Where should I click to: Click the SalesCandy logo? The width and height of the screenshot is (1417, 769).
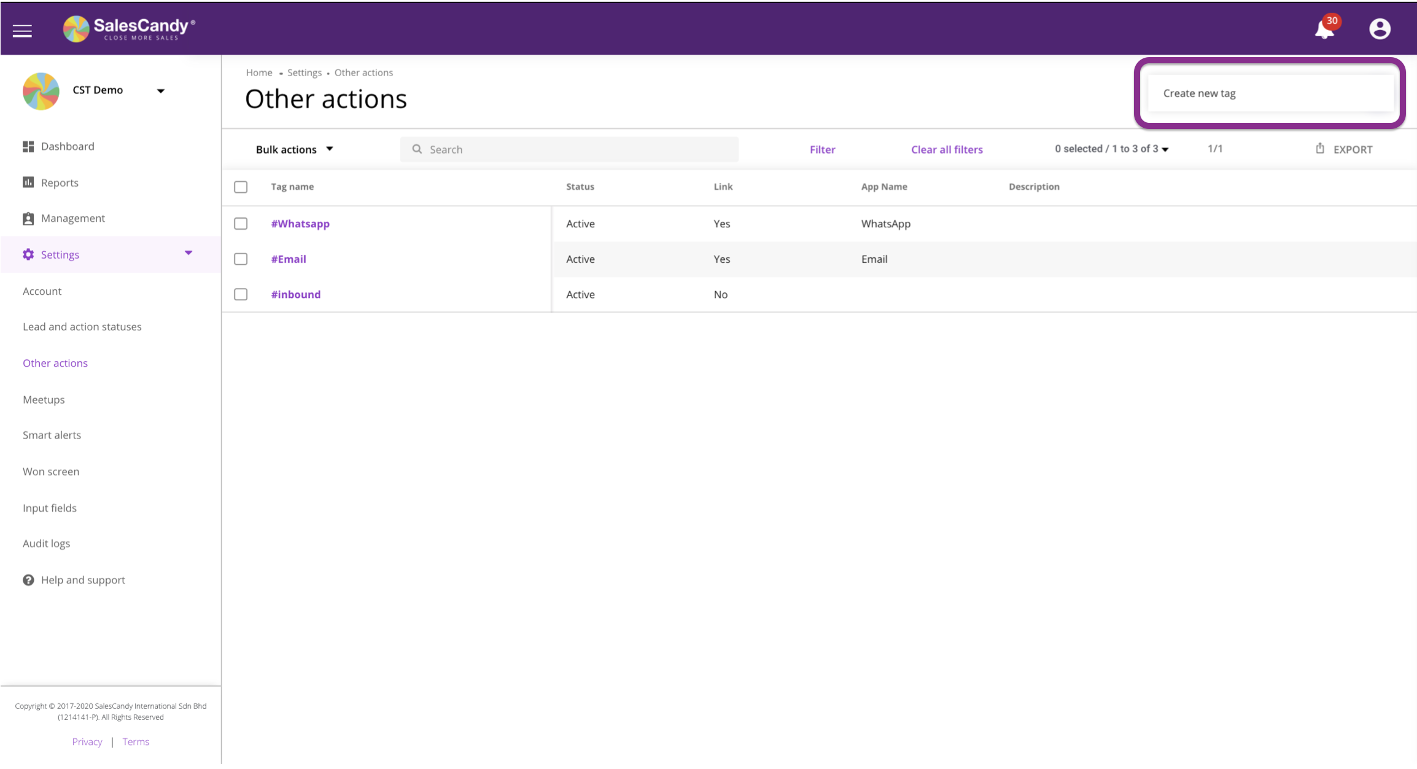pos(129,29)
